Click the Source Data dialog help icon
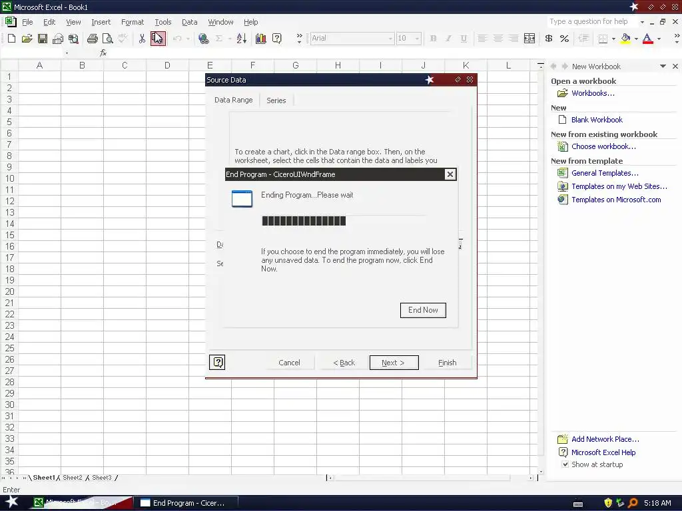The image size is (682, 511). 217,362
